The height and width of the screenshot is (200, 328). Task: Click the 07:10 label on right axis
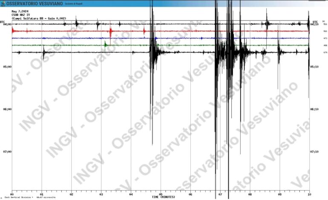(x=315, y=151)
